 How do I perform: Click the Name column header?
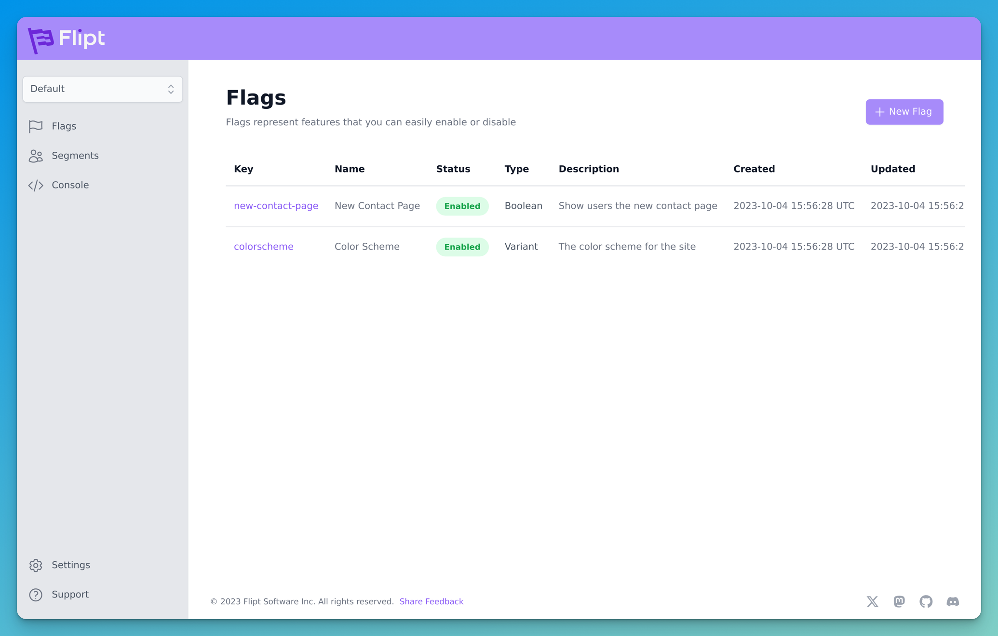coord(350,169)
